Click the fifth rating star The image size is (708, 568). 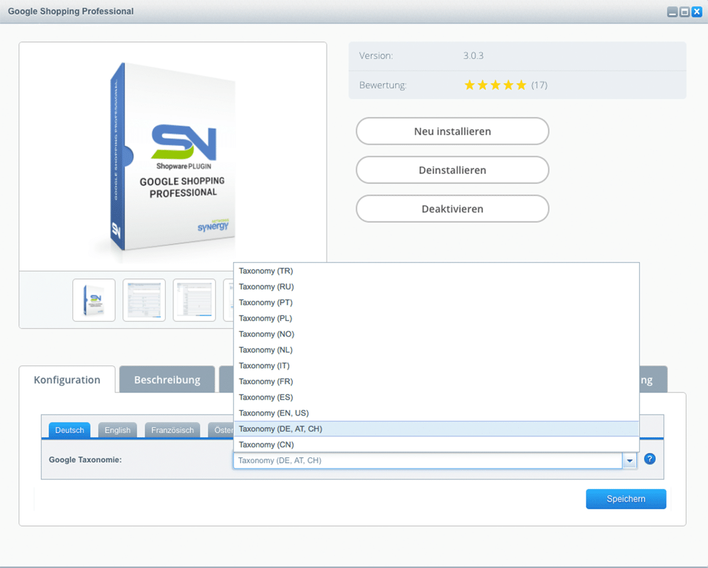point(521,85)
